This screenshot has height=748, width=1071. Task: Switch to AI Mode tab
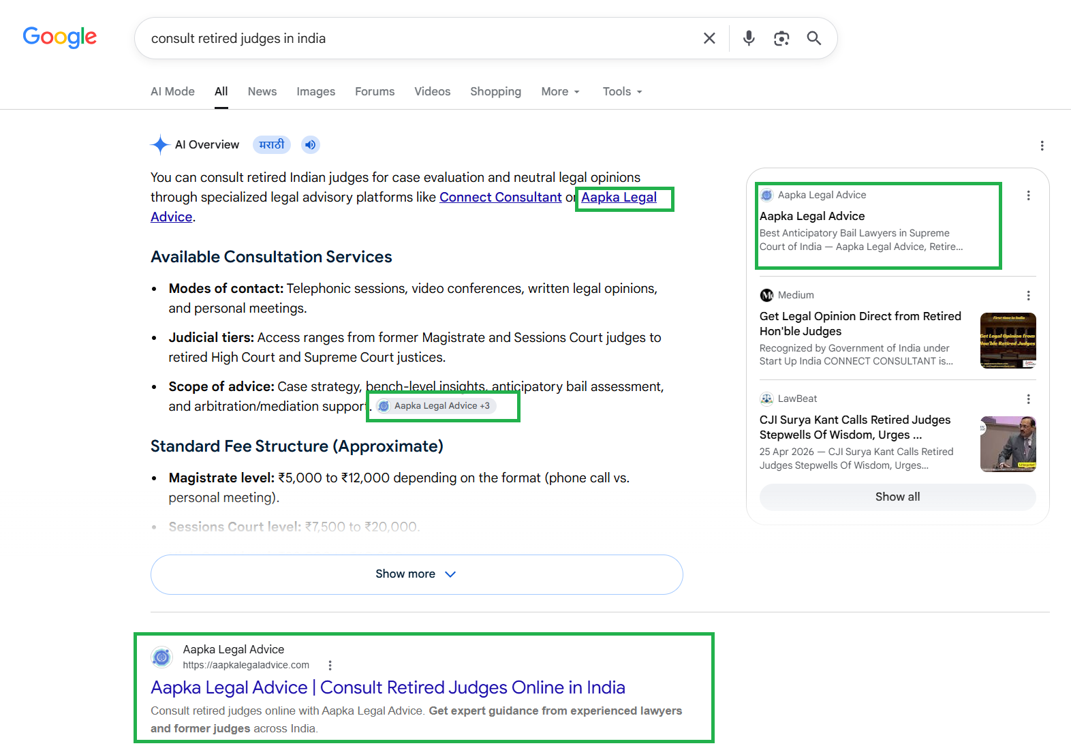click(x=172, y=91)
